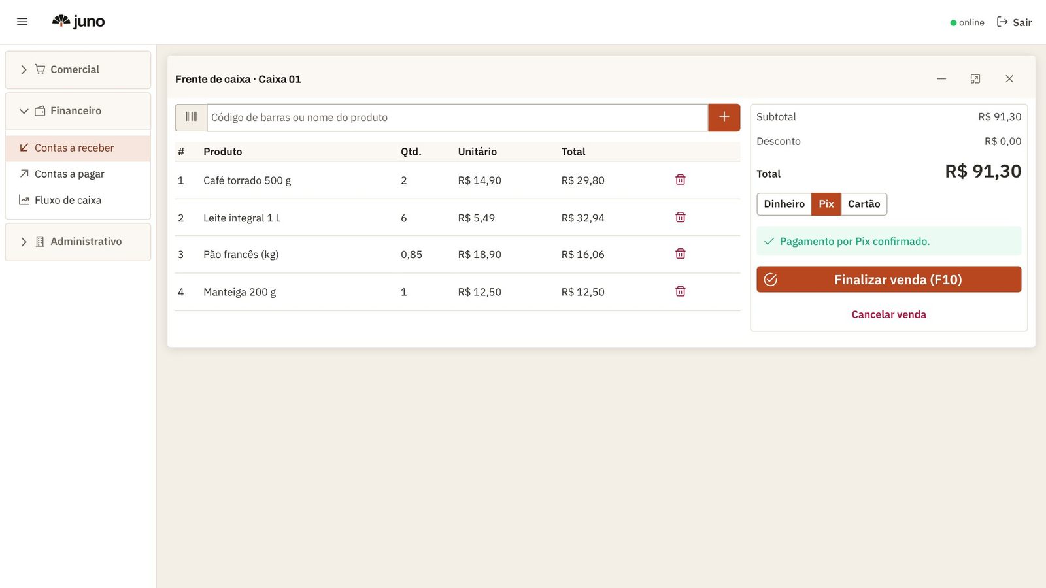Add product with the plus button
This screenshot has width=1046, height=588.
[x=724, y=117]
